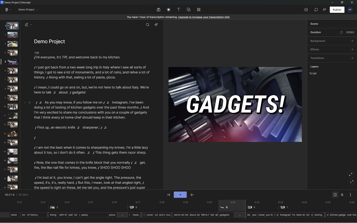The width and height of the screenshot is (357, 223).
Task: Open the comments speech bubble icon
Action: tap(316, 9)
